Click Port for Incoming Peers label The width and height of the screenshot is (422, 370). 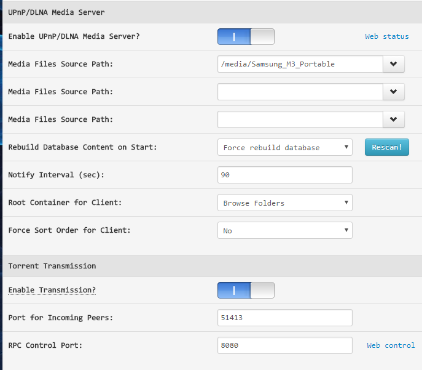pos(61,318)
